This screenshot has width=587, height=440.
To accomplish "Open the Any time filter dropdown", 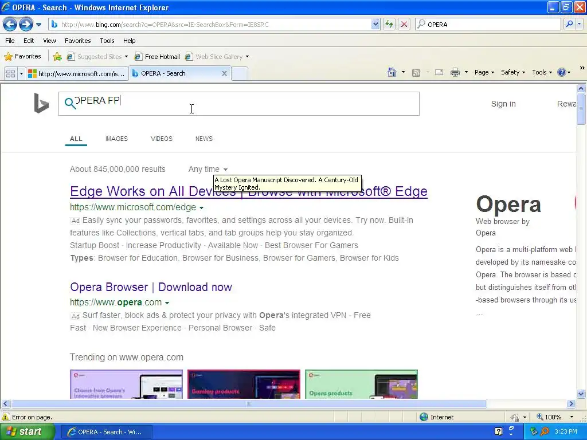I will (x=208, y=169).
